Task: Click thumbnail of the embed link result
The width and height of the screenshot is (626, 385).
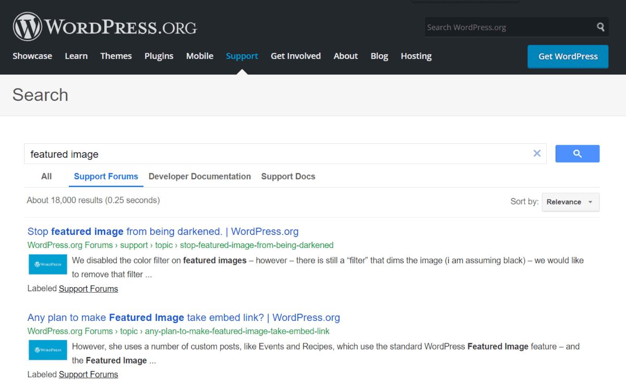Action: 47,350
